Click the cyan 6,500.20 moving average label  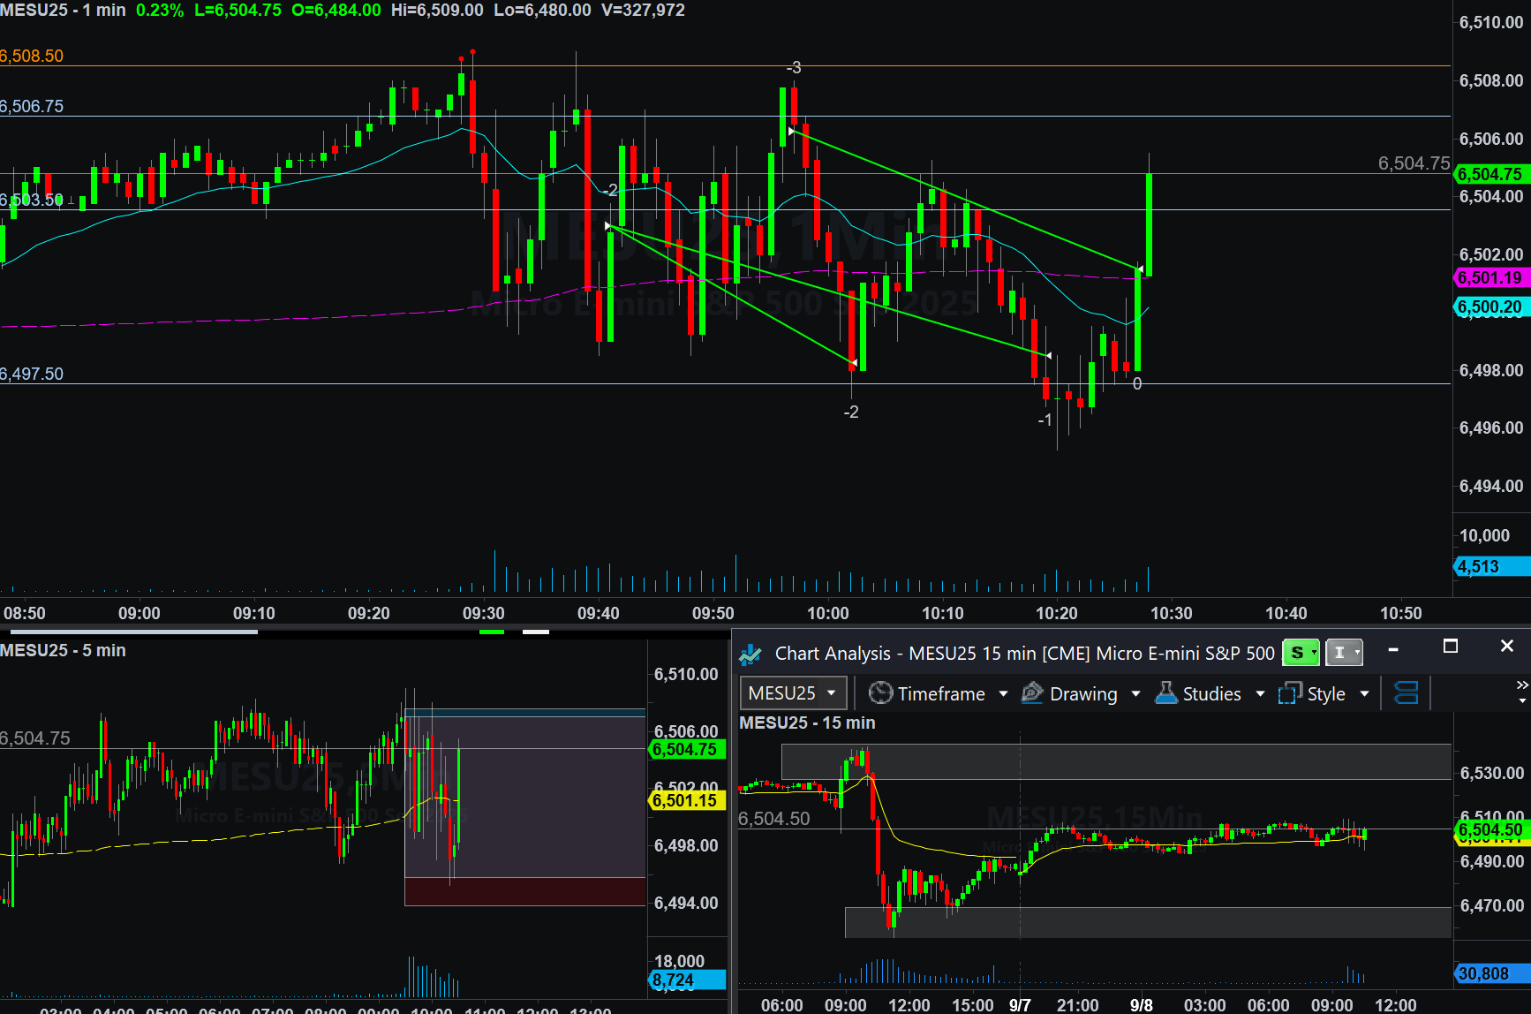[1491, 307]
